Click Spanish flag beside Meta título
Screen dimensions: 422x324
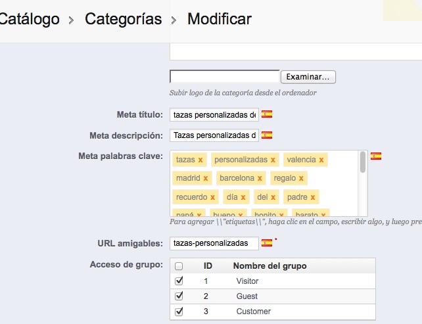[x=266, y=114]
